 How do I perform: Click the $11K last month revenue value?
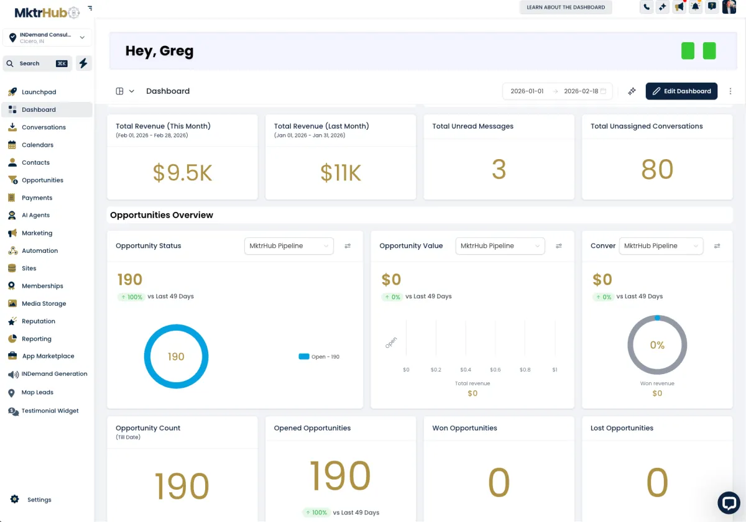341,173
